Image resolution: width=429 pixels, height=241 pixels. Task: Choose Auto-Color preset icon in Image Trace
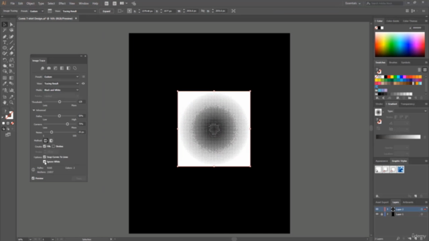(x=42, y=68)
